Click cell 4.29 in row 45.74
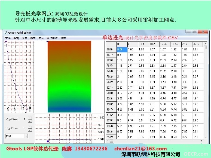 [122, 109]
